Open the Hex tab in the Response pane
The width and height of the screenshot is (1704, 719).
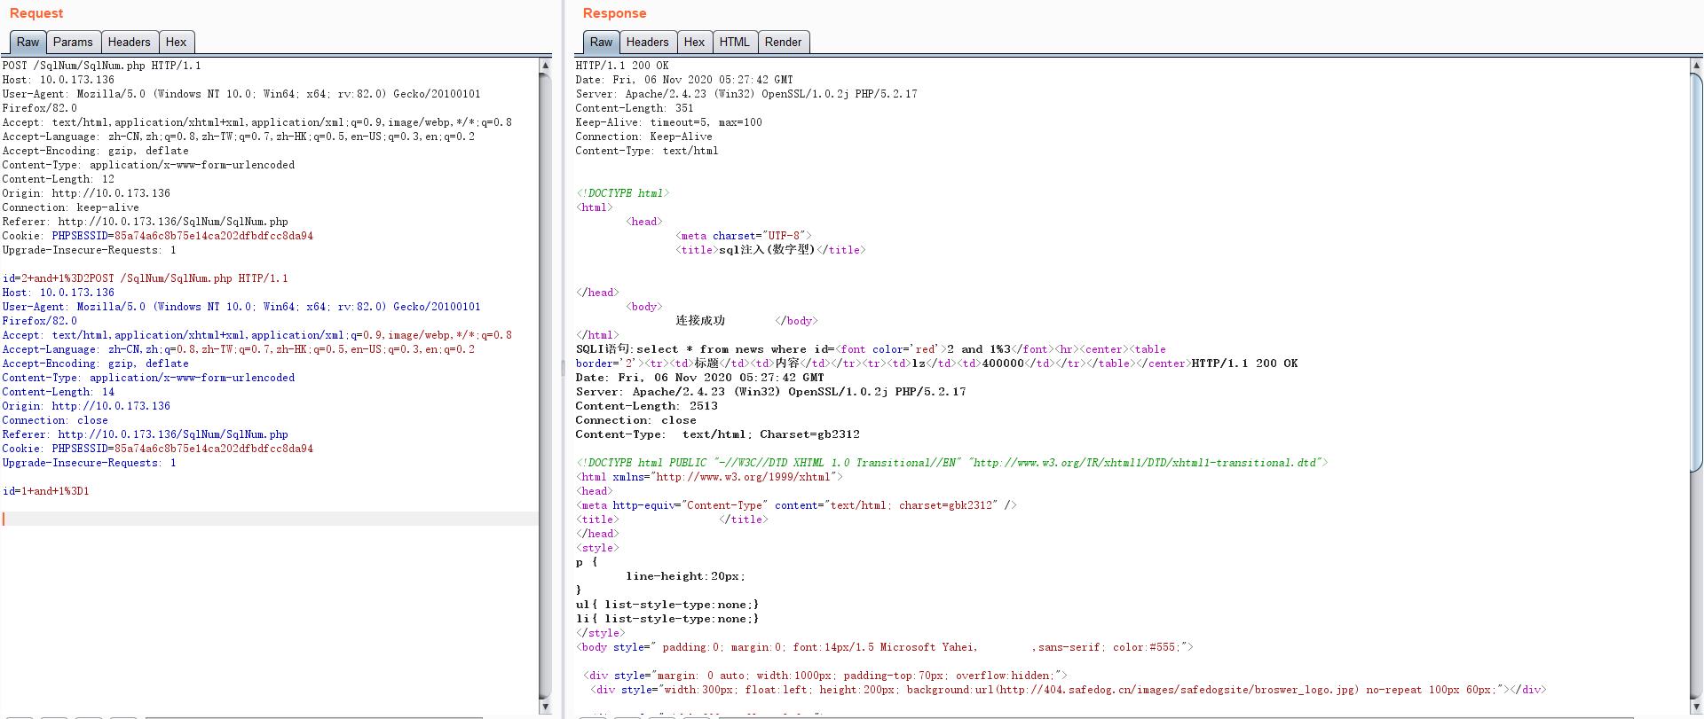695,42
